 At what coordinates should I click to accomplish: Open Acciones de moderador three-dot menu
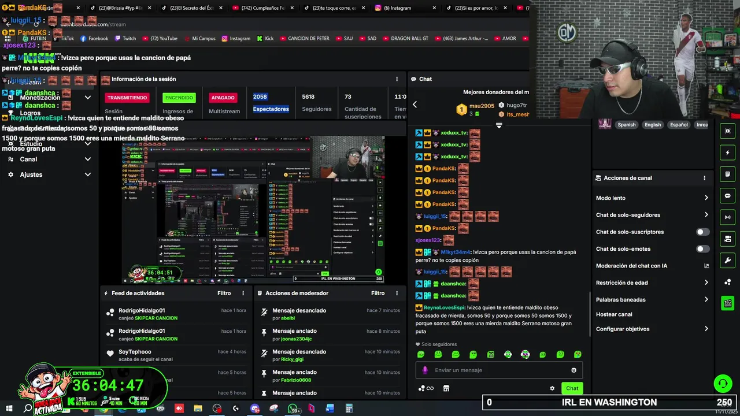[396, 294]
